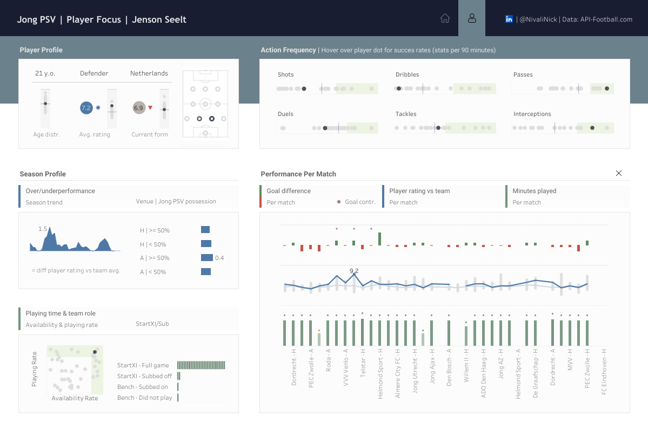Select the dark player dot in Shots
The image size is (648, 431).
click(x=304, y=88)
